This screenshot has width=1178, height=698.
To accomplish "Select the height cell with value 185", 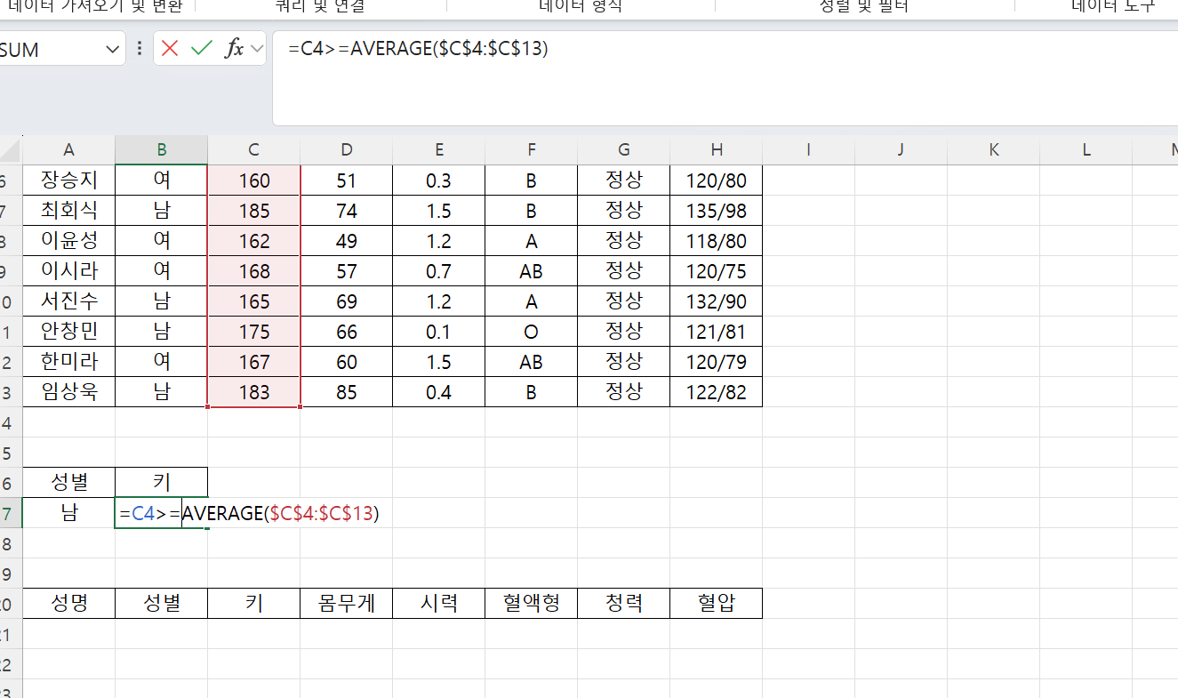I will (254, 211).
